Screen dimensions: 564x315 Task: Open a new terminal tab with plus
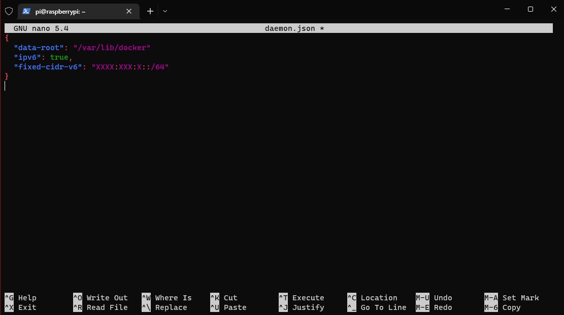click(150, 12)
